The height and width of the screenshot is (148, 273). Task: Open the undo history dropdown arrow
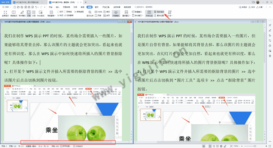point(38,7)
